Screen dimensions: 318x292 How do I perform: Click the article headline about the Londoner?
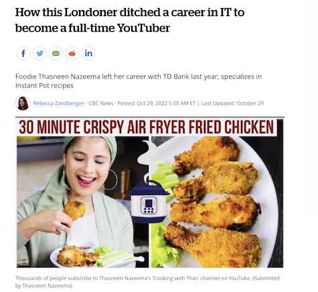(129, 20)
